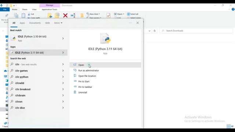Close the search panel with X
The height and width of the screenshot is (132, 235).
[138, 23]
